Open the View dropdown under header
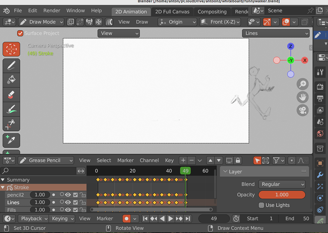This screenshot has width=328, height=233. (119, 33)
